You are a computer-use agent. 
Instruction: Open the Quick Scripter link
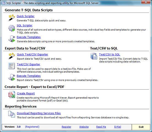(x=26, y=16)
